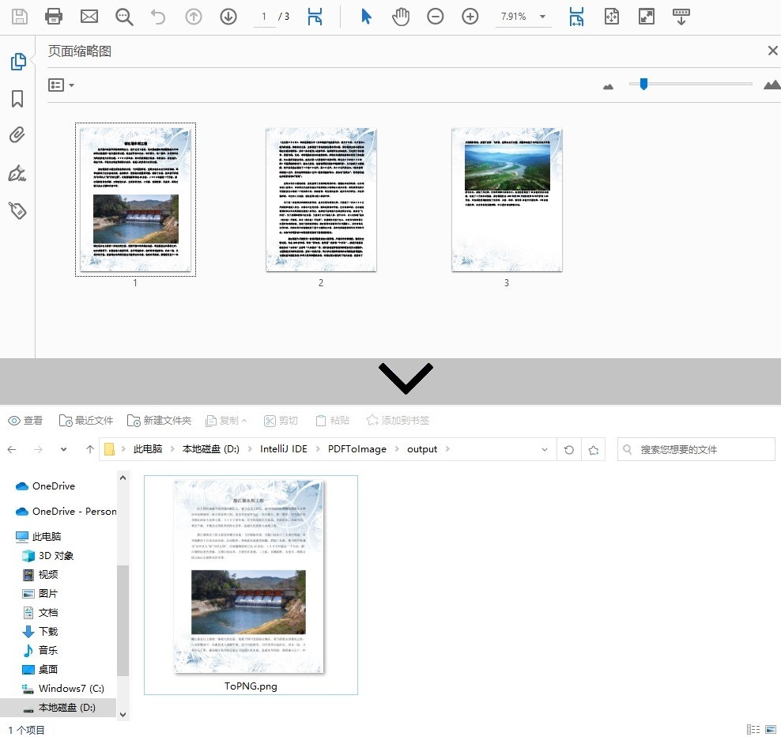Select page 2 thumbnail

click(321, 199)
